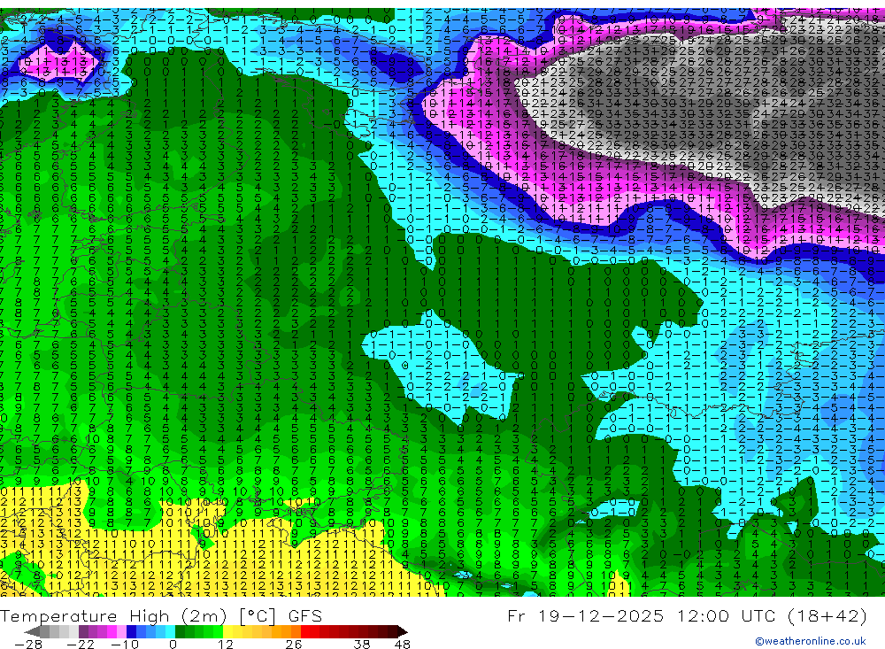Screen dimensions: 885x649
Task: Click the "Temperature High (2m) [°C] GFS" title
Action: 161,615
